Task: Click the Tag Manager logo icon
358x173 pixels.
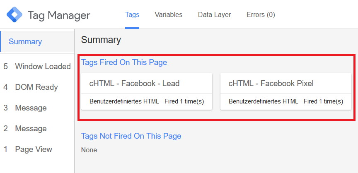Action: click(15, 14)
